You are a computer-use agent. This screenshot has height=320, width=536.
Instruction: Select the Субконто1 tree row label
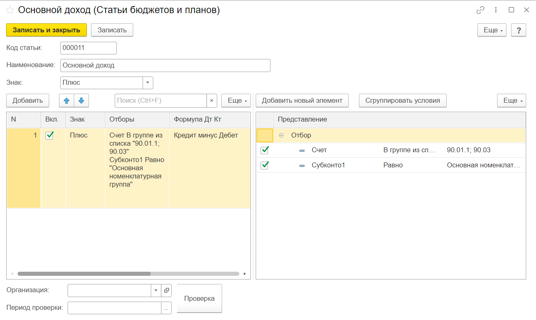coord(328,165)
